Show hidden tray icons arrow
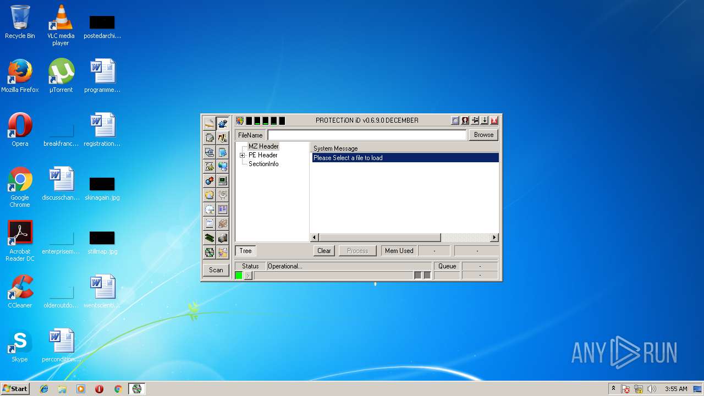Viewport: 704px width, 396px height. pyautogui.click(x=613, y=389)
